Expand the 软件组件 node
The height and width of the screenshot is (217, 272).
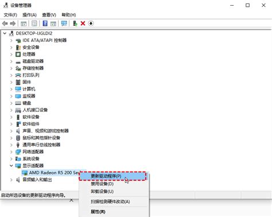pos(11,124)
